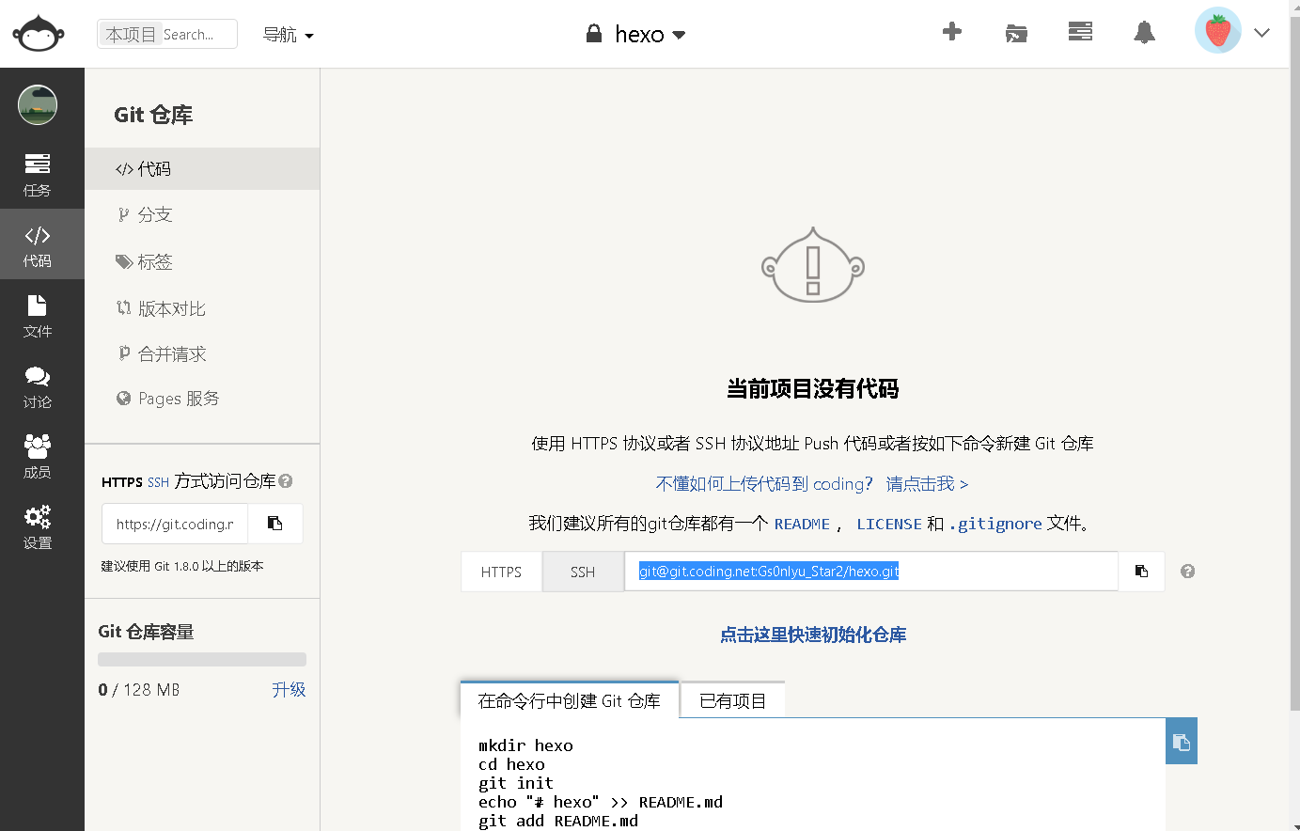Click the help question mark beside SSH address

coord(1188,572)
